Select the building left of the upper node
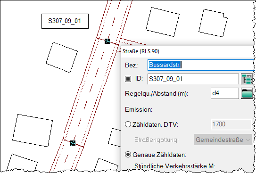Screen dimensions: 256x173 pyautogui.click(x=62, y=58)
